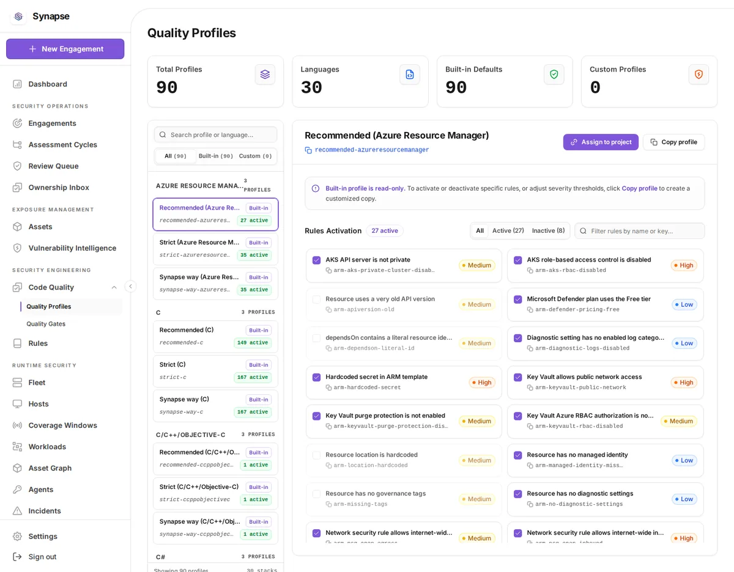
Task: Click the Copy profile button
Action: pyautogui.click(x=673, y=142)
